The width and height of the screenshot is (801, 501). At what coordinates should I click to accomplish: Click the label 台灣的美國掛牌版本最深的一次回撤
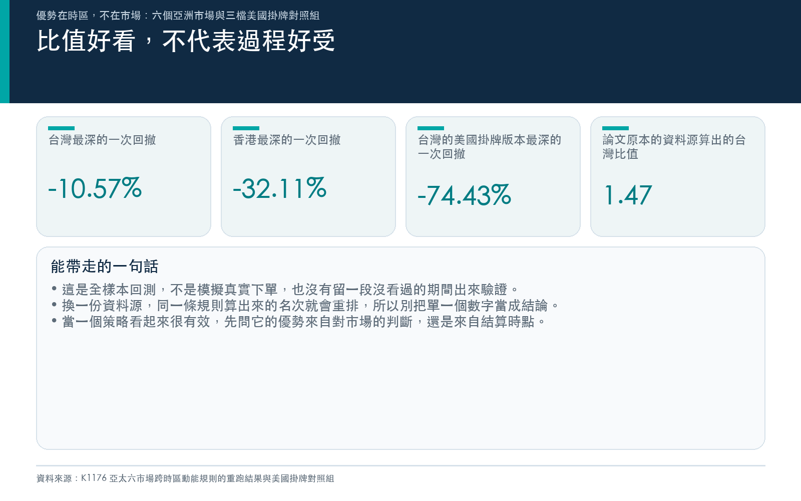point(490,147)
